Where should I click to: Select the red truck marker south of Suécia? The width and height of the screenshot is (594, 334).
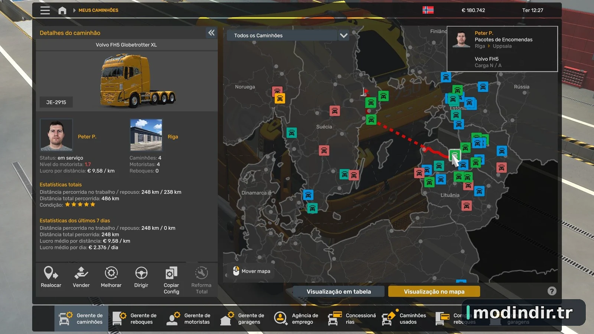[324, 150]
